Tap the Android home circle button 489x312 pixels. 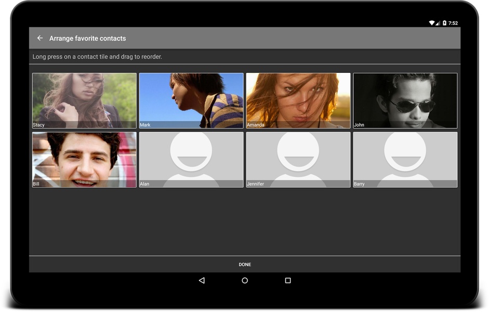pyautogui.click(x=245, y=280)
